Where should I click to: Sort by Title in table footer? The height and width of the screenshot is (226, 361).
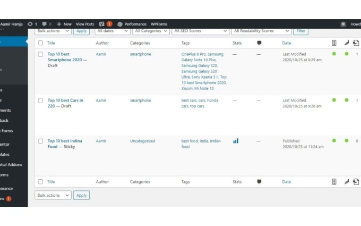click(51, 182)
